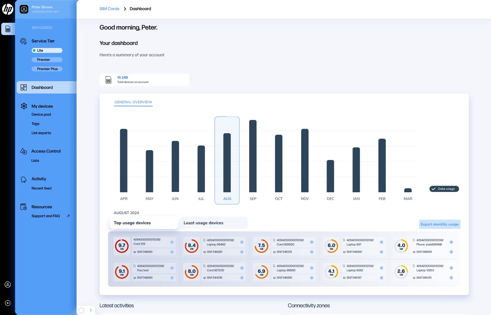Viewport: 491px width, 315px height.
Task: Click Peter Brown's profile avatar icon
Action: 24,9
